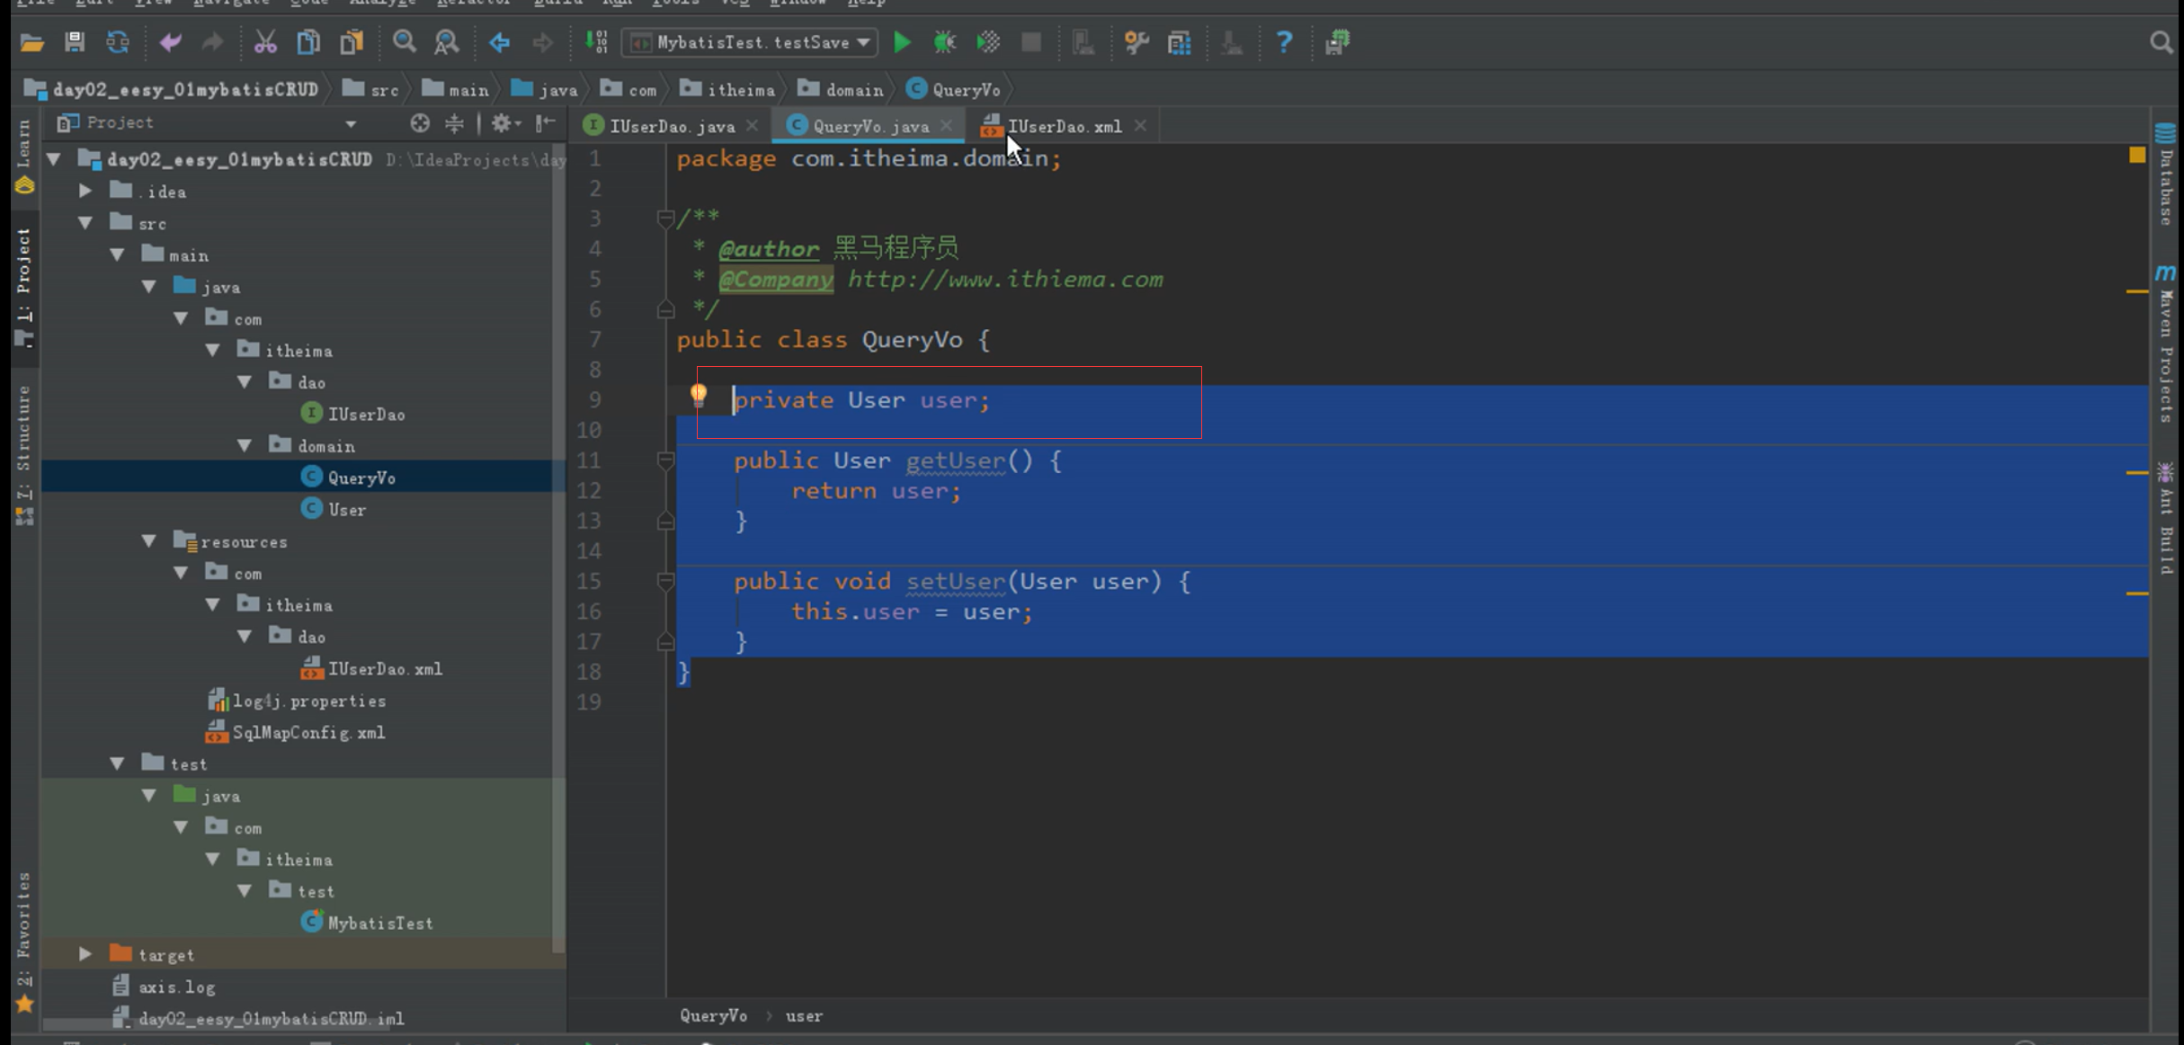The width and height of the screenshot is (2184, 1045).
Task: Switch to IUserDao.java editor tab
Action: click(671, 127)
